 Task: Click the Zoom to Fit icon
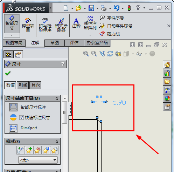86,54
